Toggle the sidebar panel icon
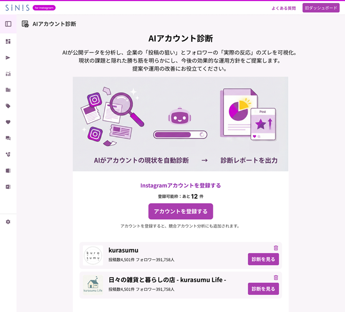Viewport: 345px width, 312px height. coord(8,24)
